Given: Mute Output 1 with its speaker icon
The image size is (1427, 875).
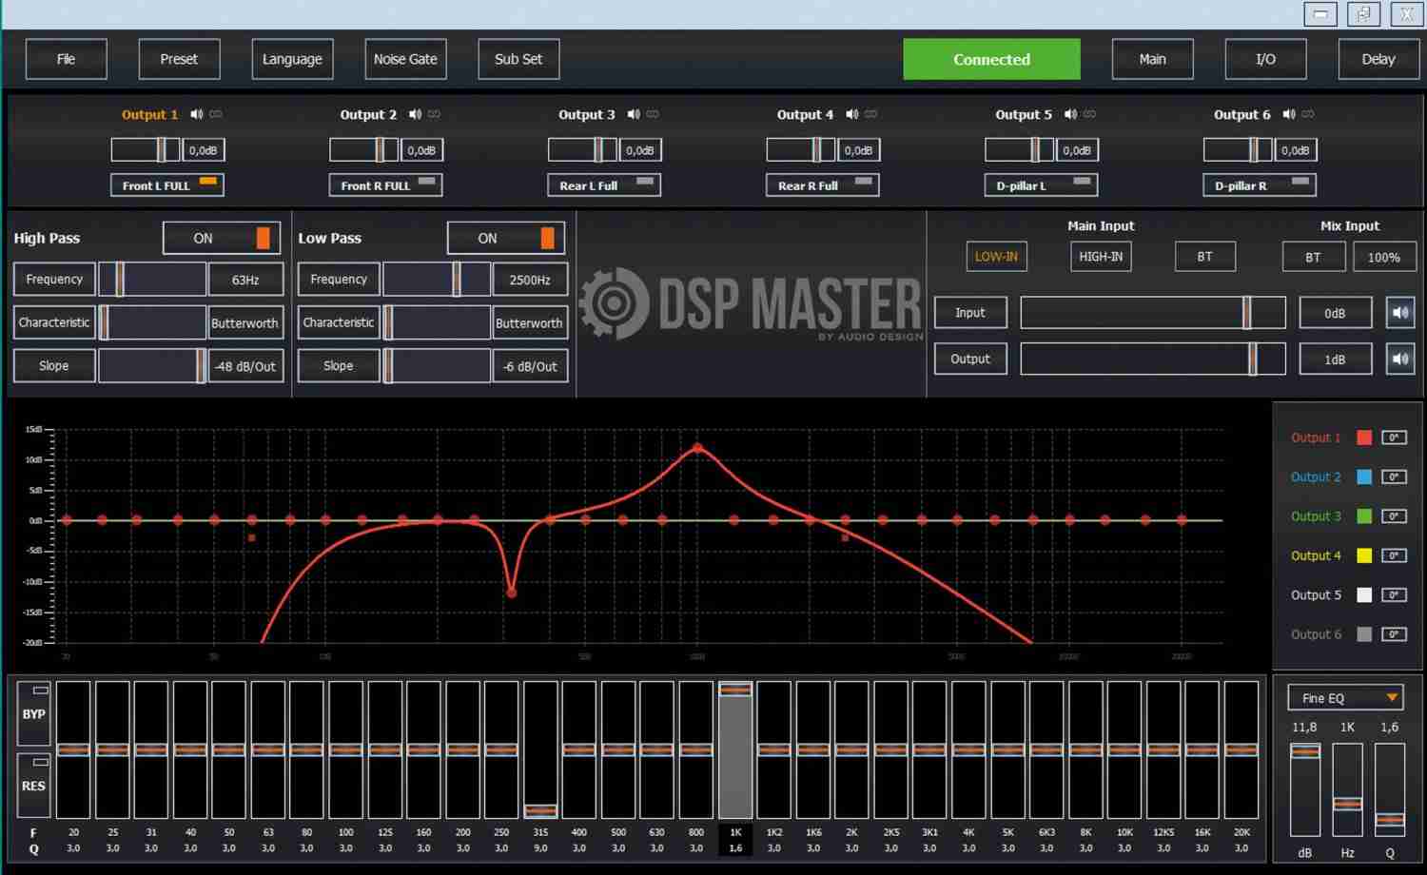Looking at the screenshot, I should tap(196, 114).
